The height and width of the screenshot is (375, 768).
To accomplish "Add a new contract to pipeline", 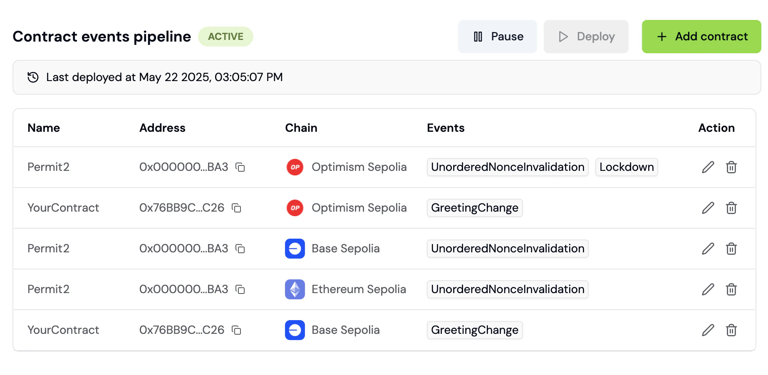I will coord(701,36).
